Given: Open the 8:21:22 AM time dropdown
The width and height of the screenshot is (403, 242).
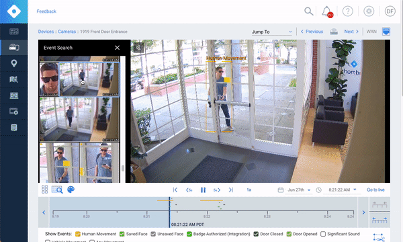Looking at the screenshot, I should click(x=343, y=190).
